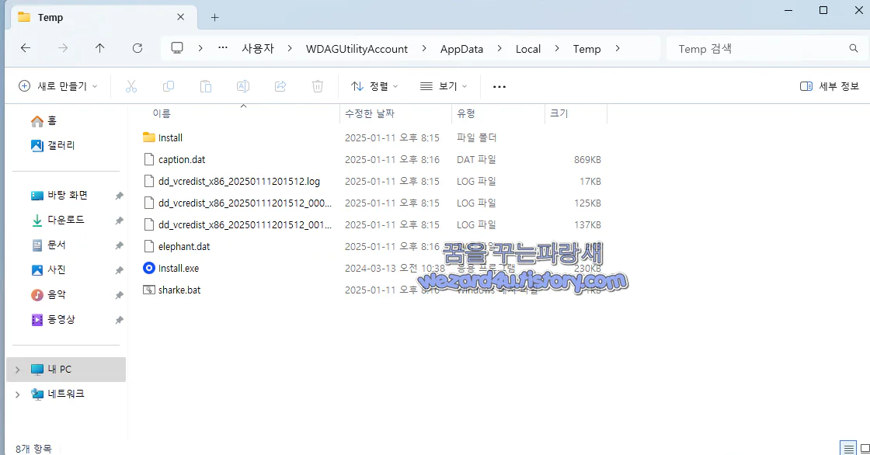Viewport: 870px width, 455px height.
Task: Click the Back navigation arrow
Action: tap(26, 48)
